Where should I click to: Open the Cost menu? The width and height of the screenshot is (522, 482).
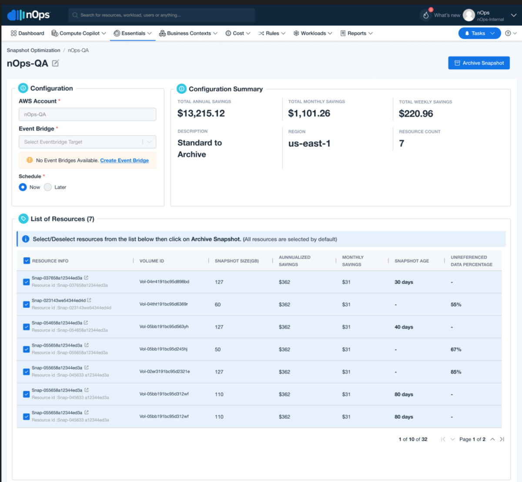click(238, 33)
